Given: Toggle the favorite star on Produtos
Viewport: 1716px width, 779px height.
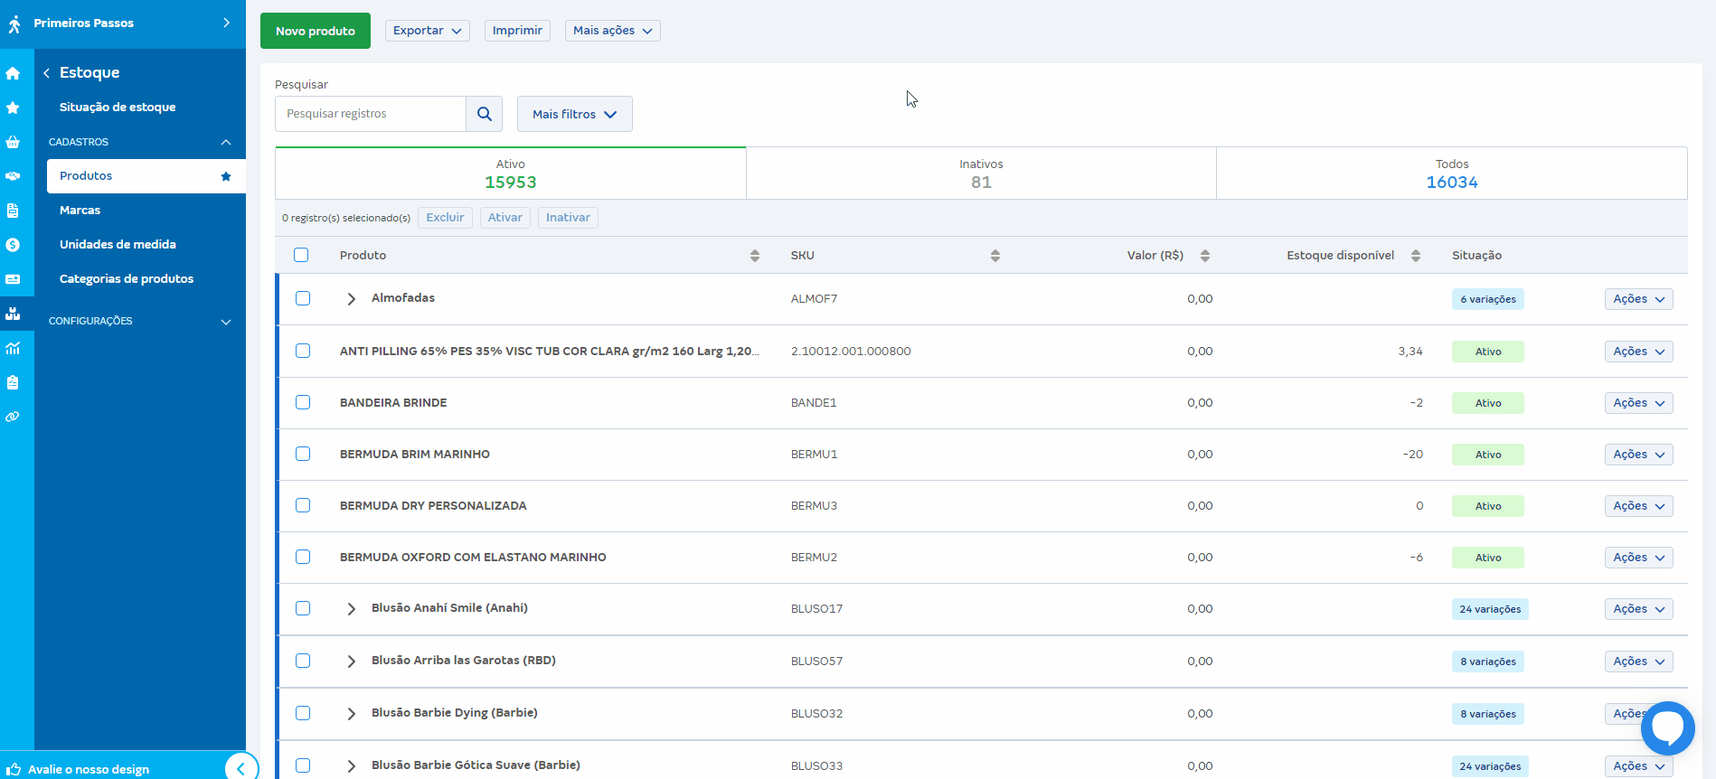Looking at the screenshot, I should pyautogui.click(x=226, y=176).
